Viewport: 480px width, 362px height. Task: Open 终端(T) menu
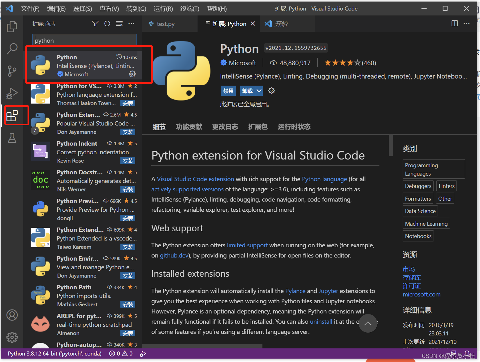[x=190, y=9]
